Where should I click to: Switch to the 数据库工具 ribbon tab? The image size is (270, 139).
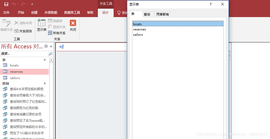72,13
